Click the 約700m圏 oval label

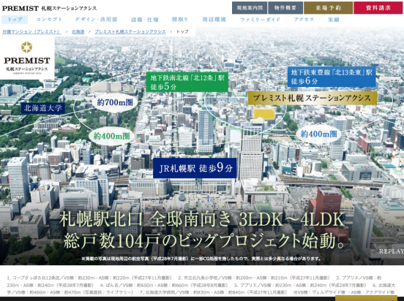coord(114,103)
